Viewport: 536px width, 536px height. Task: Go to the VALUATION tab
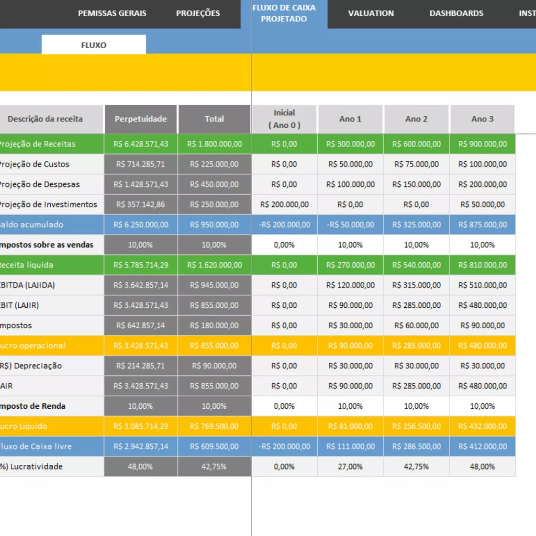coord(371,13)
